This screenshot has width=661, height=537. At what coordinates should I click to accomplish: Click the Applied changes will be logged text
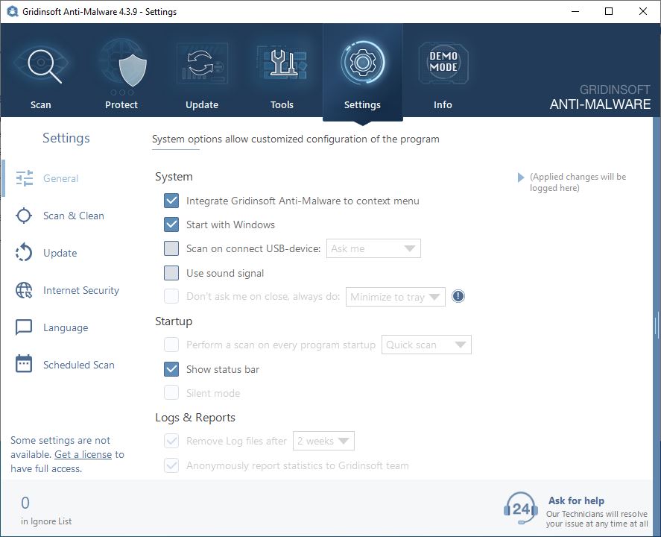pyautogui.click(x=578, y=182)
